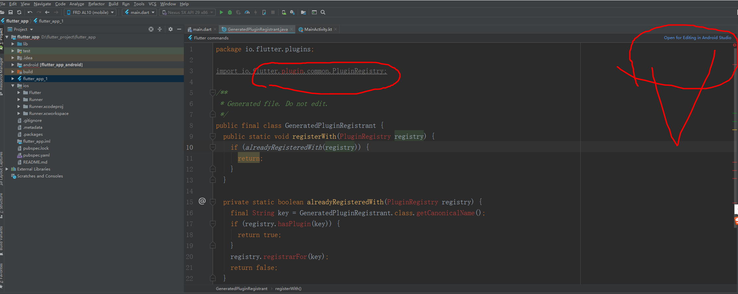Click the GeneratedPluginRegistrant bottom breadcrumb

(241, 288)
